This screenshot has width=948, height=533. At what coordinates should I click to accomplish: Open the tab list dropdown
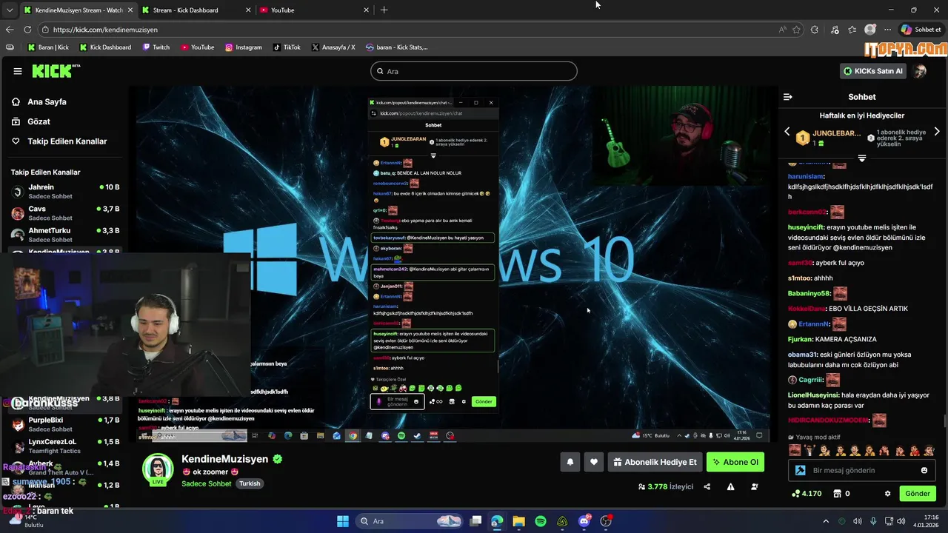point(9,10)
